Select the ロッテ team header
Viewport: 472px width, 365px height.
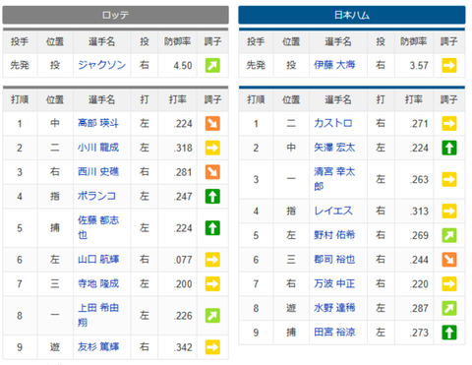[115, 15]
